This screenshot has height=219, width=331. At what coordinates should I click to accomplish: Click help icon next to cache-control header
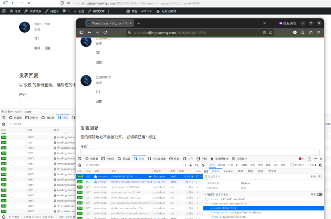point(207,203)
